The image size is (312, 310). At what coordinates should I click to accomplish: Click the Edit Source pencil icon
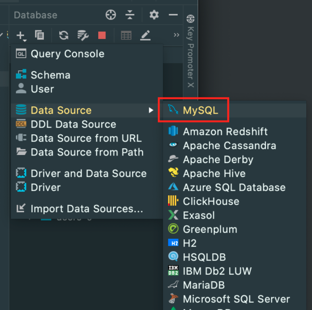coord(145,36)
